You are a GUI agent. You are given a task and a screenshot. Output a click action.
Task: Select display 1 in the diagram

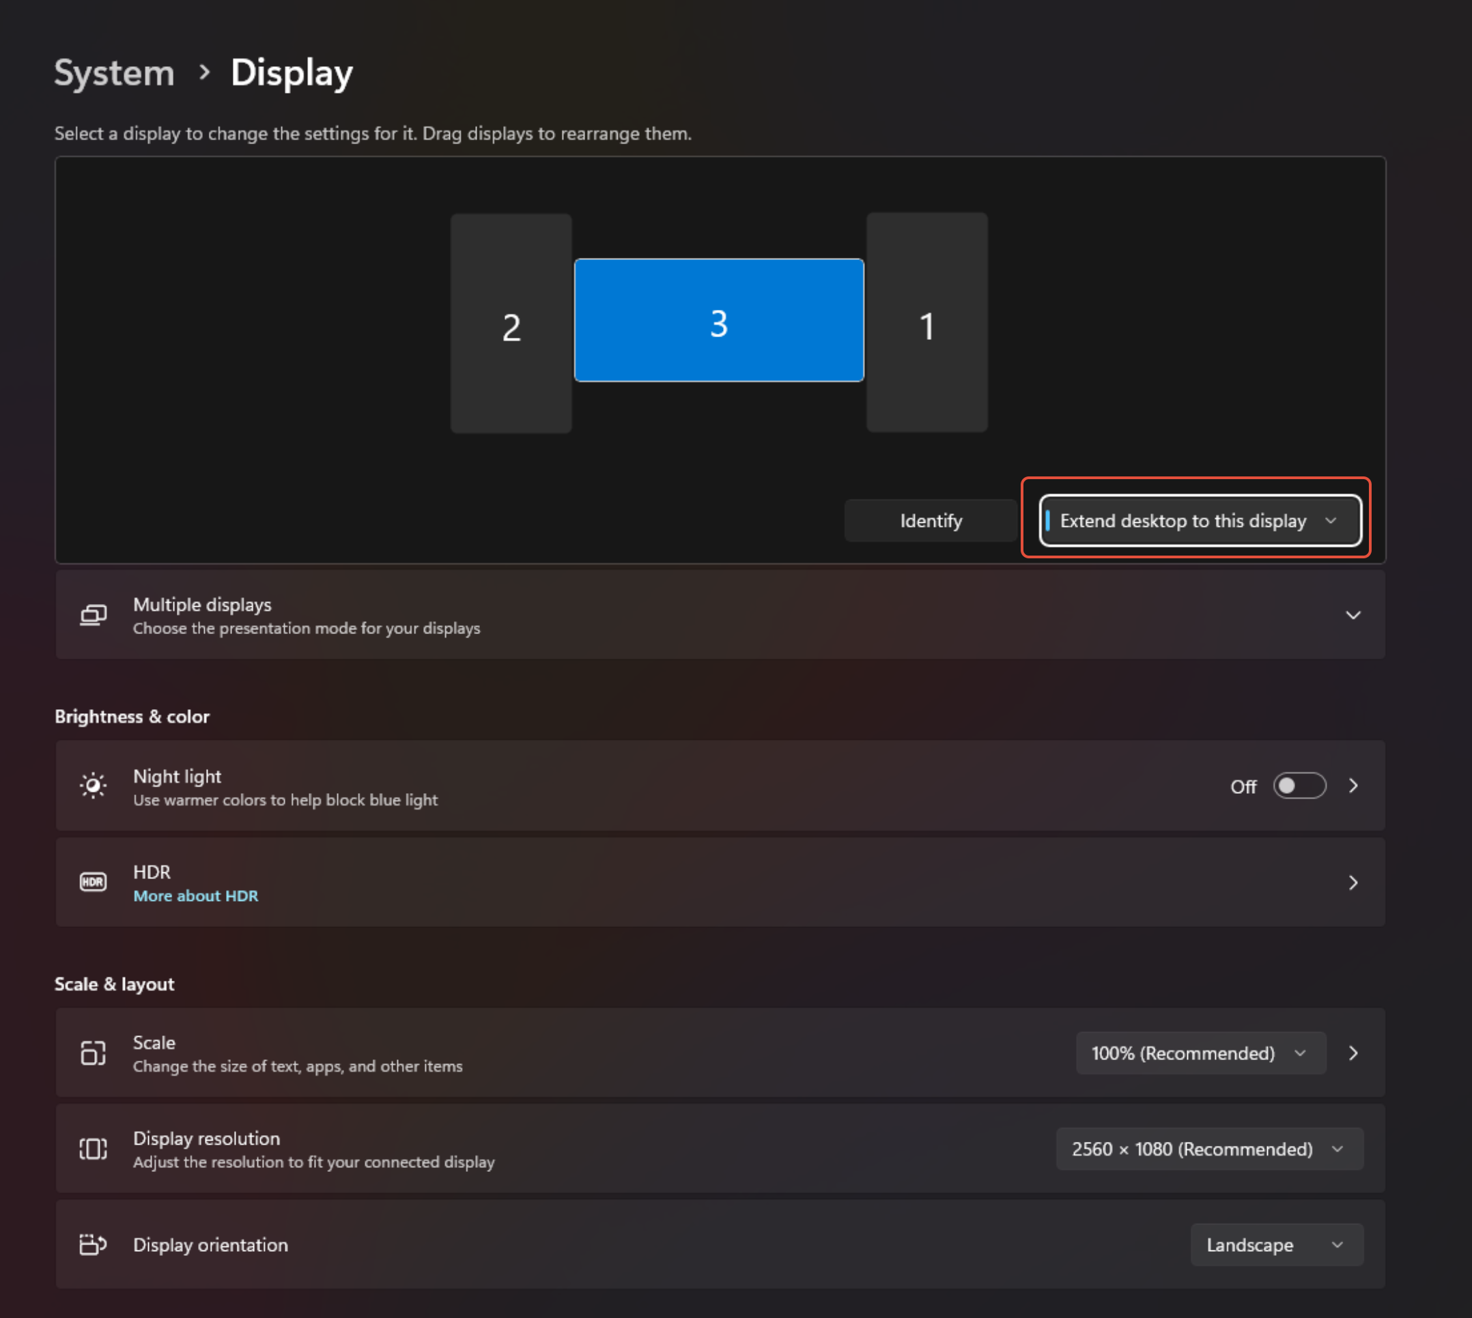(x=927, y=322)
